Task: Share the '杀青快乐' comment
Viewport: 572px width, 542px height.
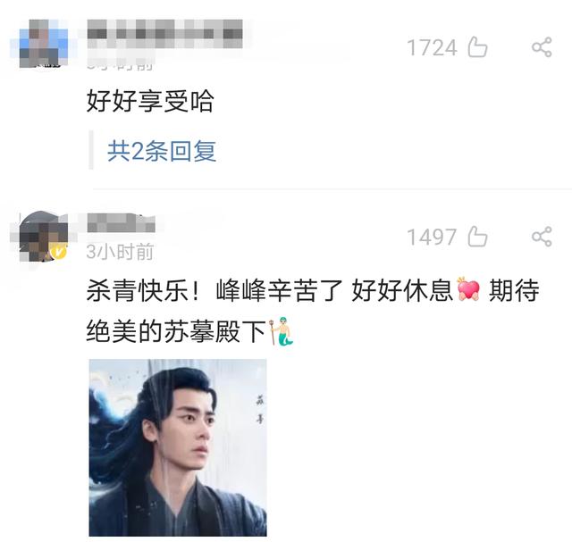Action: 542,237
